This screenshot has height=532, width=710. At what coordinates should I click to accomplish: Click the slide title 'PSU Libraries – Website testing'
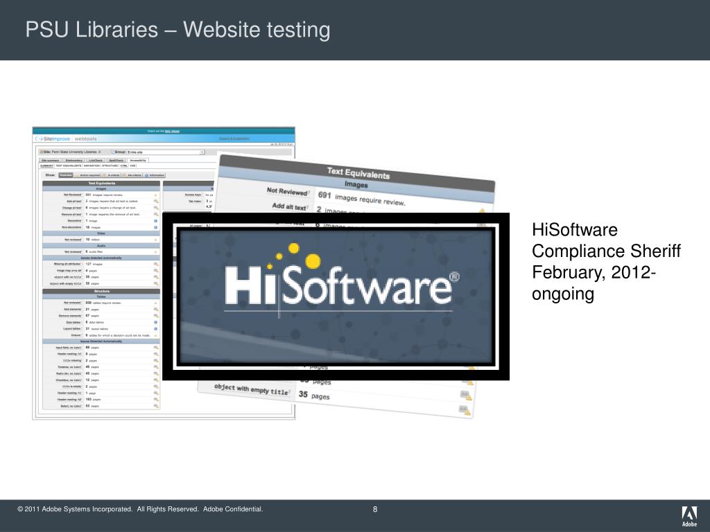click(x=177, y=30)
